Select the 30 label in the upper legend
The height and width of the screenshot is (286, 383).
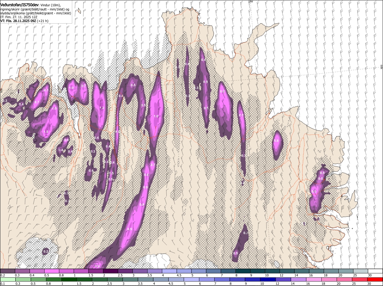click(370, 275)
